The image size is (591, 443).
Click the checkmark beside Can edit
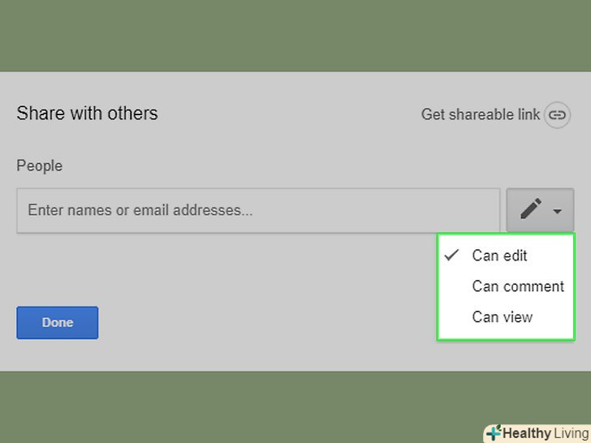click(x=452, y=256)
